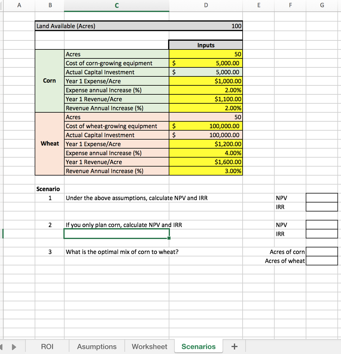Click the Acres of wheat answer box
The width and height of the screenshot is (341, 354).
(x=322, y=261)
